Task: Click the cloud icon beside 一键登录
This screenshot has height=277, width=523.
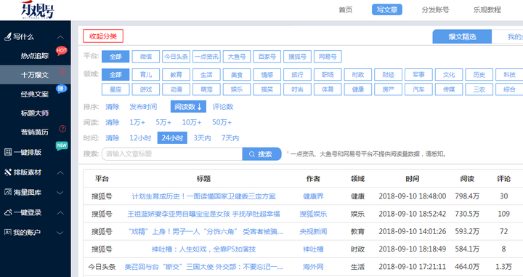Action: (x=8, y=212)
